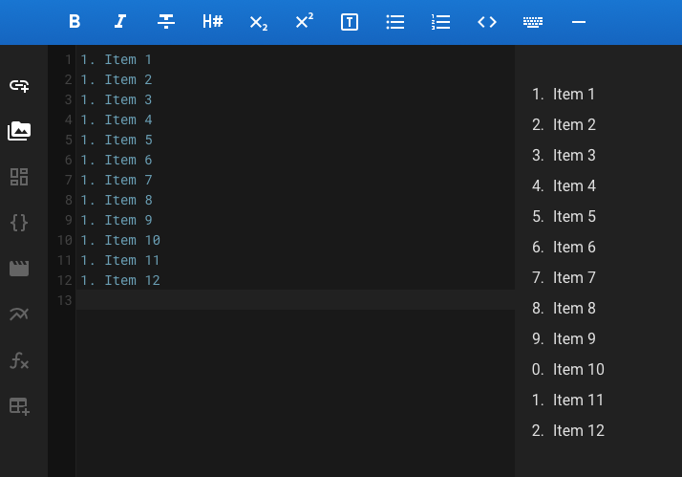Open the insert image gallery icon
Screen dimensions: 682x477
coord(19,131)
